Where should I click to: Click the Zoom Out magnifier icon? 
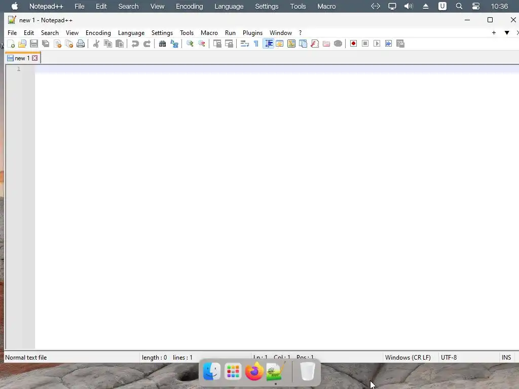pos(201,44)
